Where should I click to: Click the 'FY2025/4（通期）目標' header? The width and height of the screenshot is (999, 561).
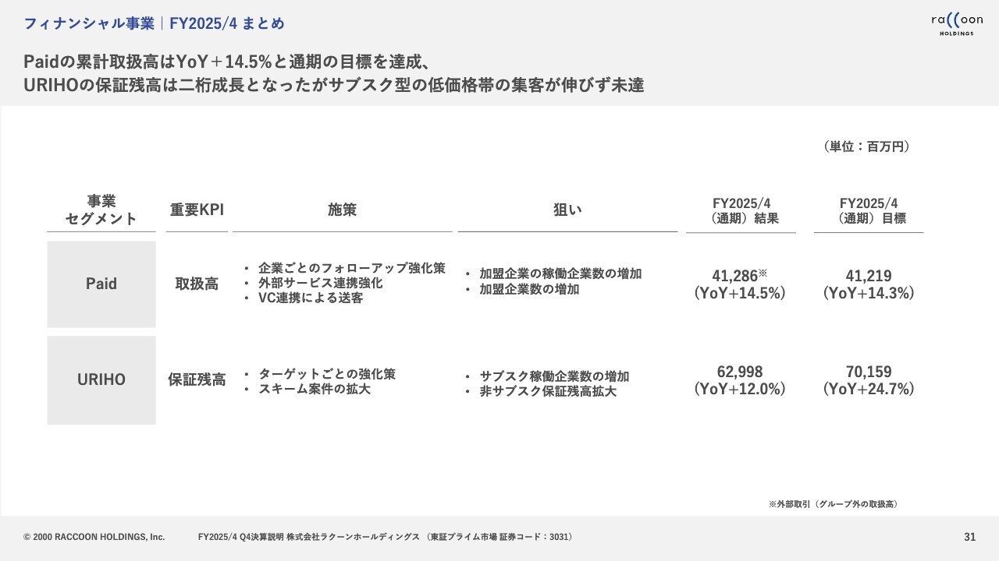(869, 210)
